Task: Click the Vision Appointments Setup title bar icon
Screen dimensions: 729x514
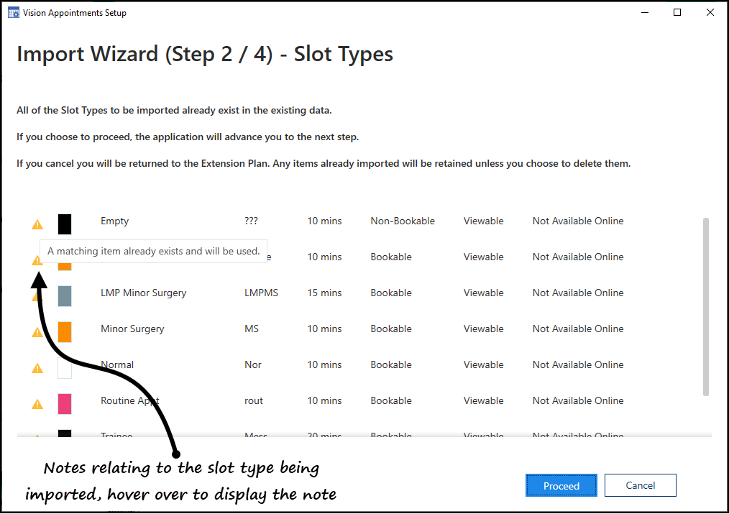Action: point(13,13)
